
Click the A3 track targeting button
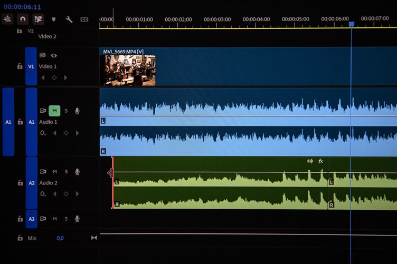click(31, 219)
